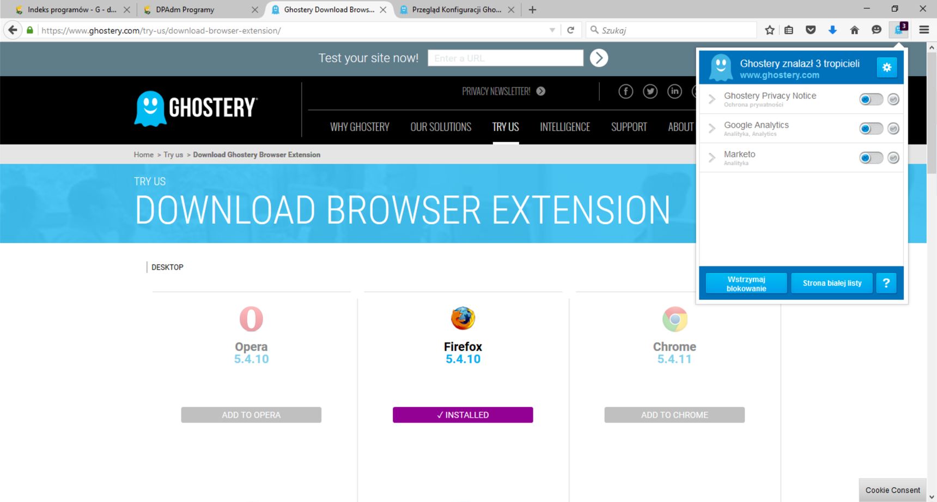This screenshot has width=937, height=502.
Task: Expand Google Analytics tracker details
Action: [x=711, y=128]
